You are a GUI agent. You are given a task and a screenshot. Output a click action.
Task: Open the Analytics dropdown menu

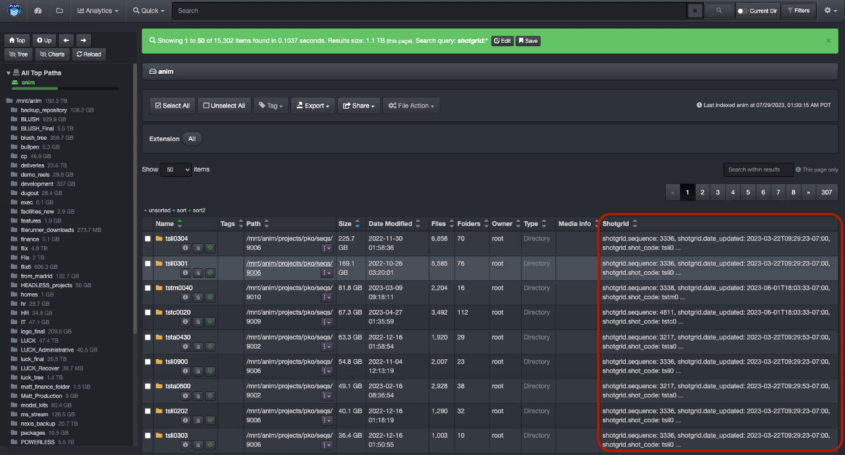(98, 10)
